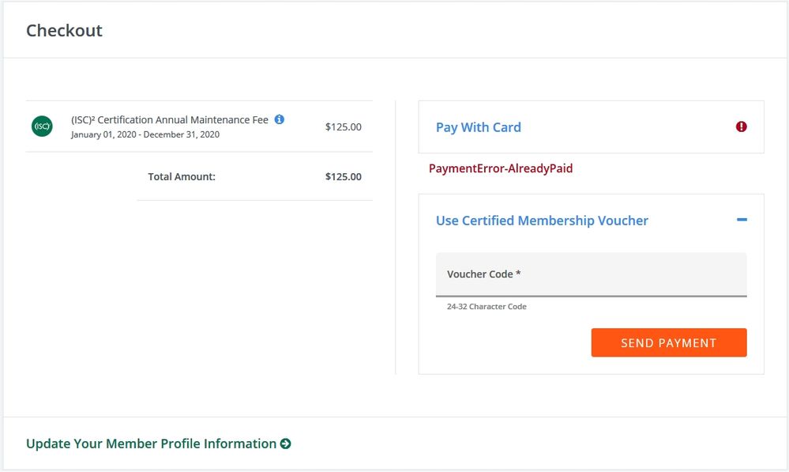789x472 pixels.
Task: Click the (ISC)² circular logo icon
Action: coord(40,126)
